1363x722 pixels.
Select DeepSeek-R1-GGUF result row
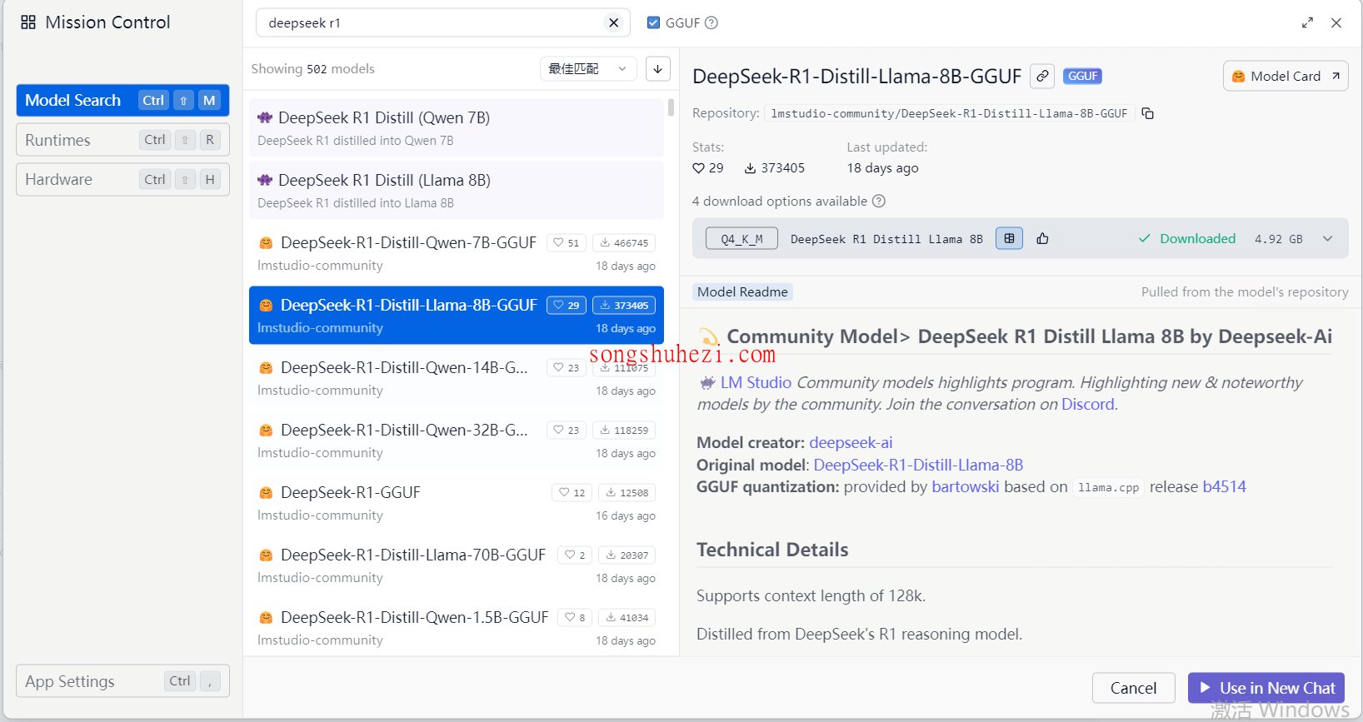[457, 503]
